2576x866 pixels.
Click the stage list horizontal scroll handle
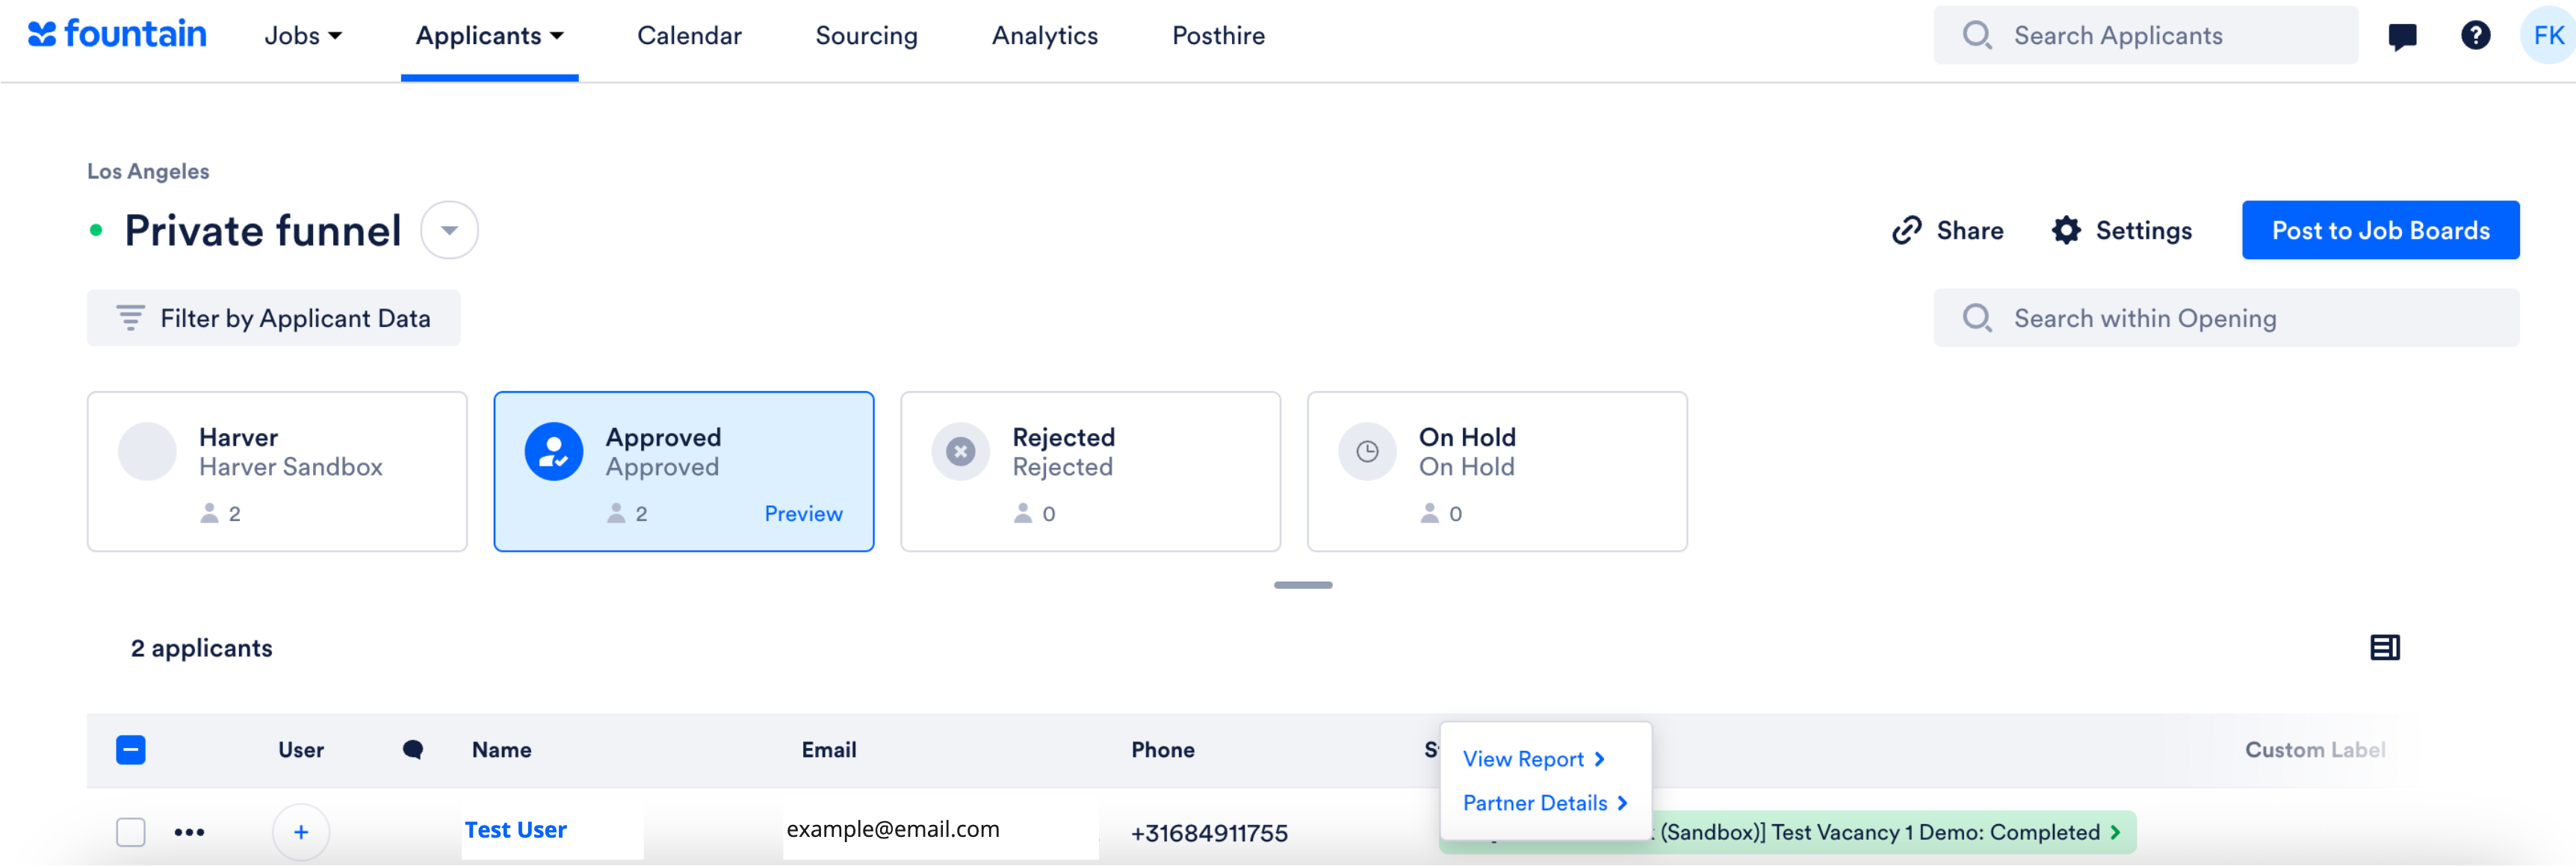[1302, 586]
